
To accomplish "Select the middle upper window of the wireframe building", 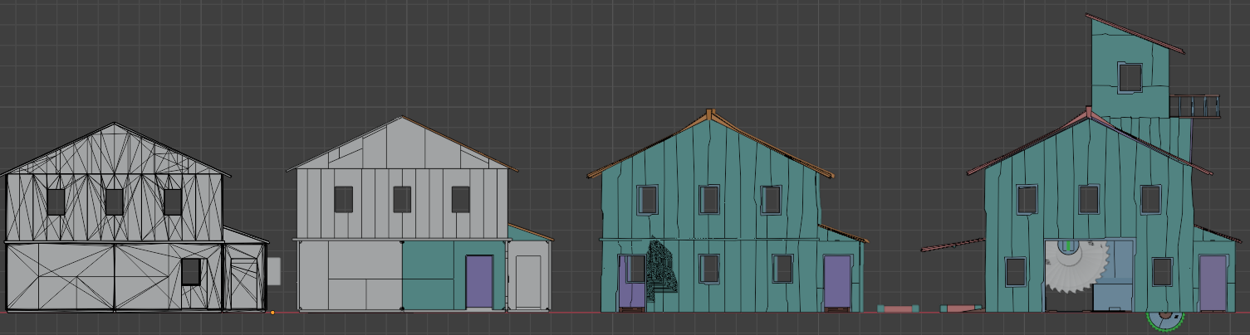I will 114,201.
